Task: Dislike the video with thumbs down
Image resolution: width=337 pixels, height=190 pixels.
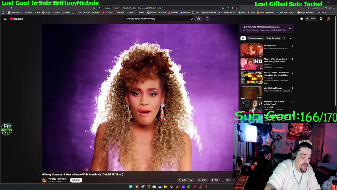Action: pos(192,180)
